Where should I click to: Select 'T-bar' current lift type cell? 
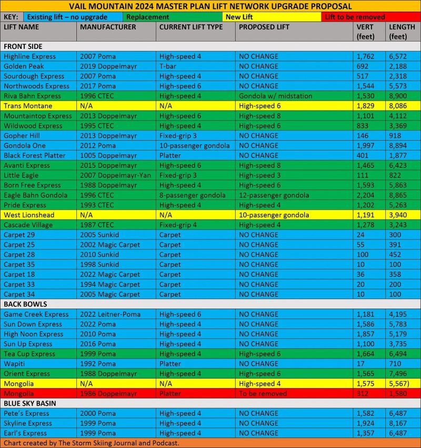pyautogui.click(x=196, y=66)
